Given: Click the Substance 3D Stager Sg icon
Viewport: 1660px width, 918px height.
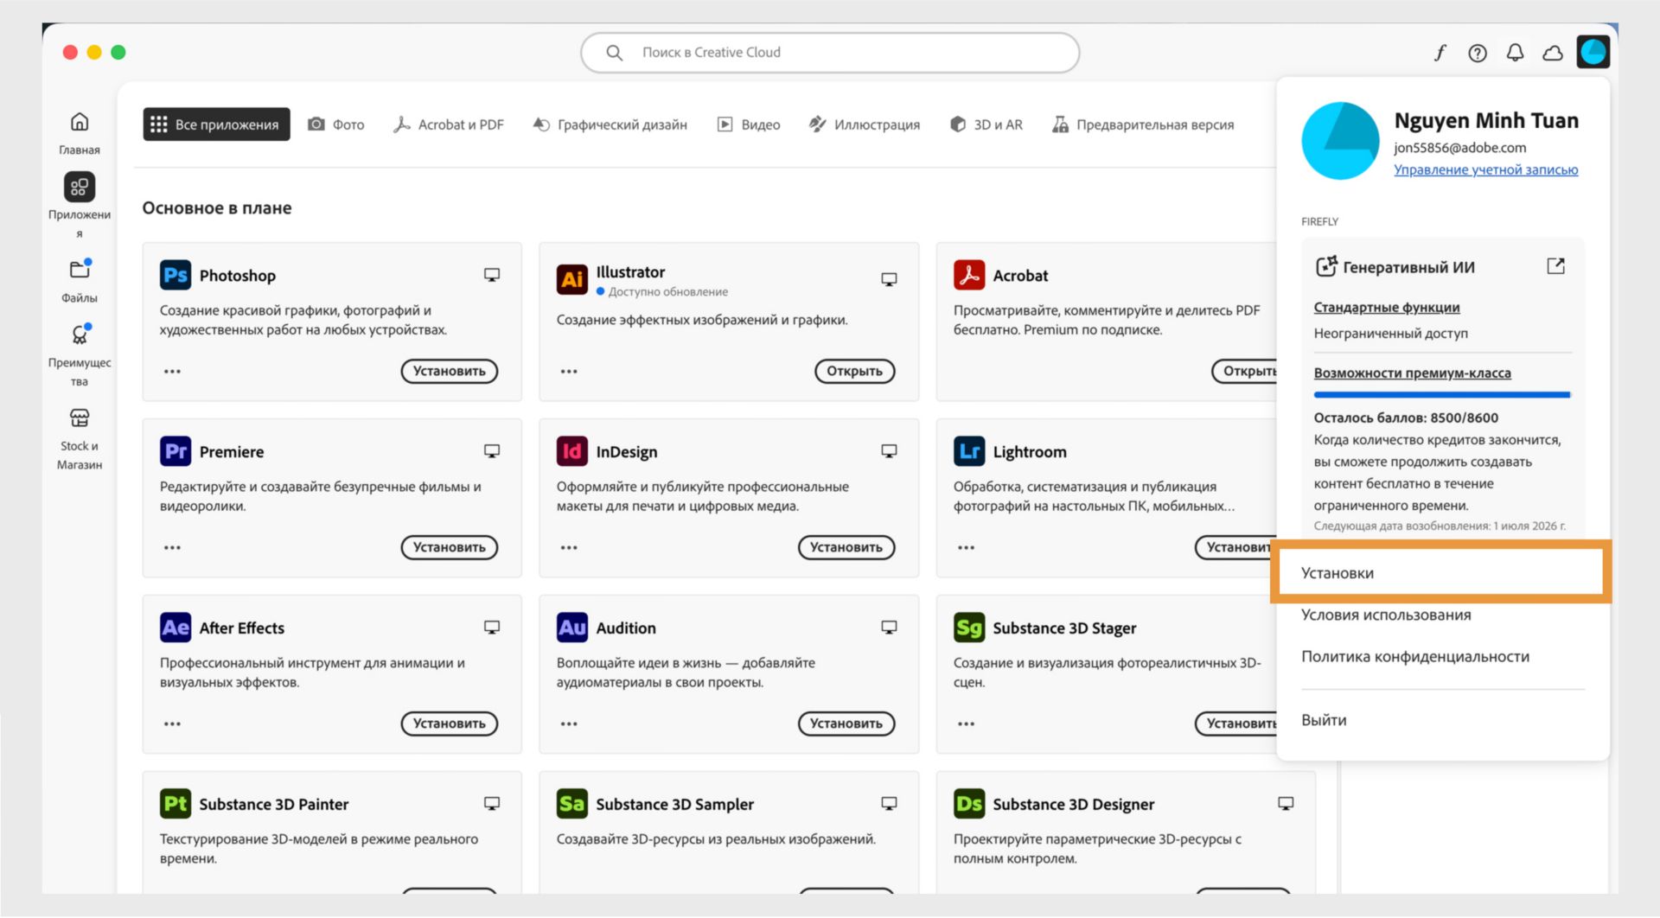Looking at the screenshot, I should pos(969,628).
